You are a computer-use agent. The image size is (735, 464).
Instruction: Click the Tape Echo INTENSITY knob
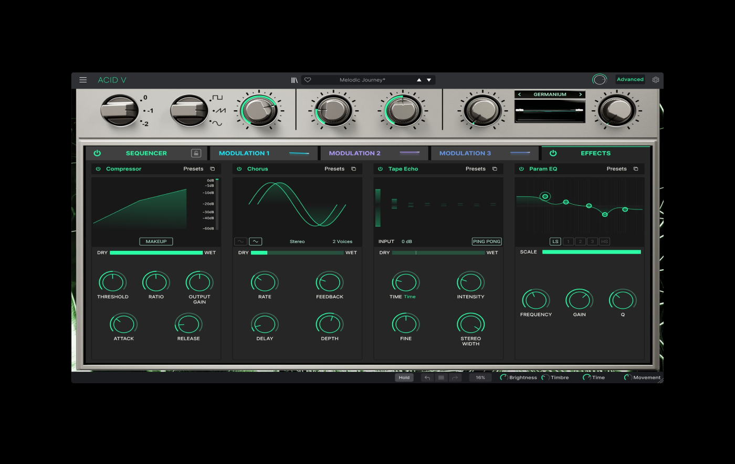(470, 282)
